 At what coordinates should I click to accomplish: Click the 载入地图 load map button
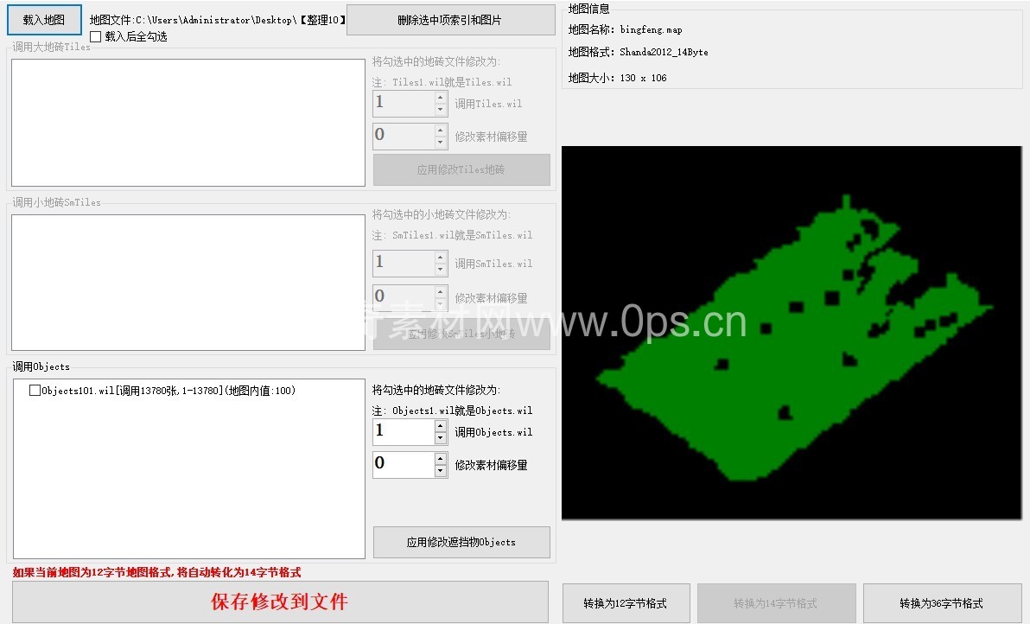tap(44, 20)
